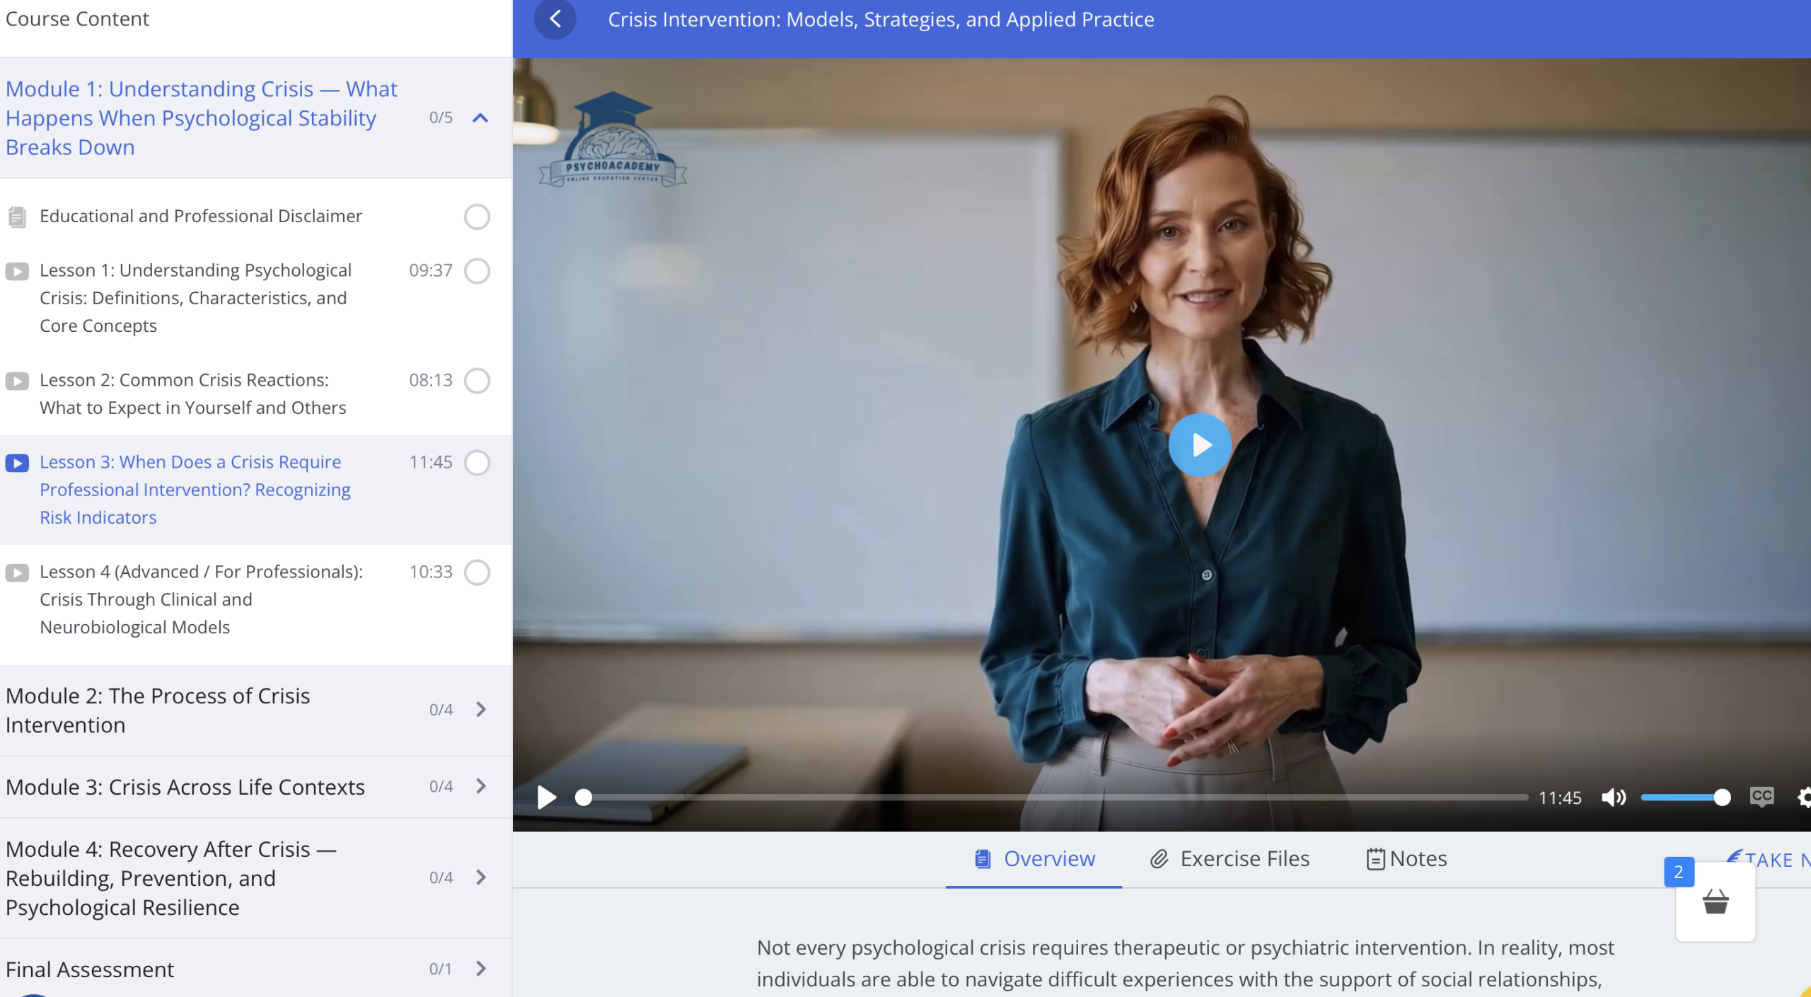This screenshot has height=997, width=1811.
Task: Click the PsychoAcademy logo on the video
Action: [613, 141]
